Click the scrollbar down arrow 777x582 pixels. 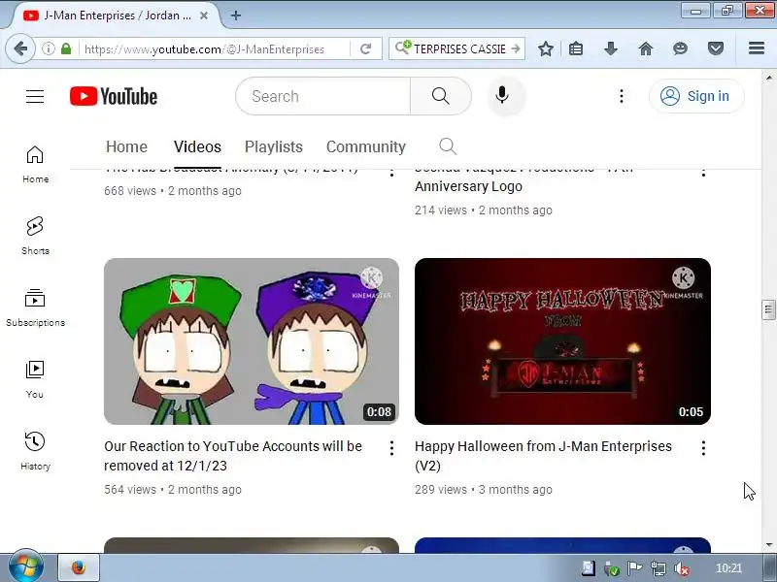click(x=768, y=545)
